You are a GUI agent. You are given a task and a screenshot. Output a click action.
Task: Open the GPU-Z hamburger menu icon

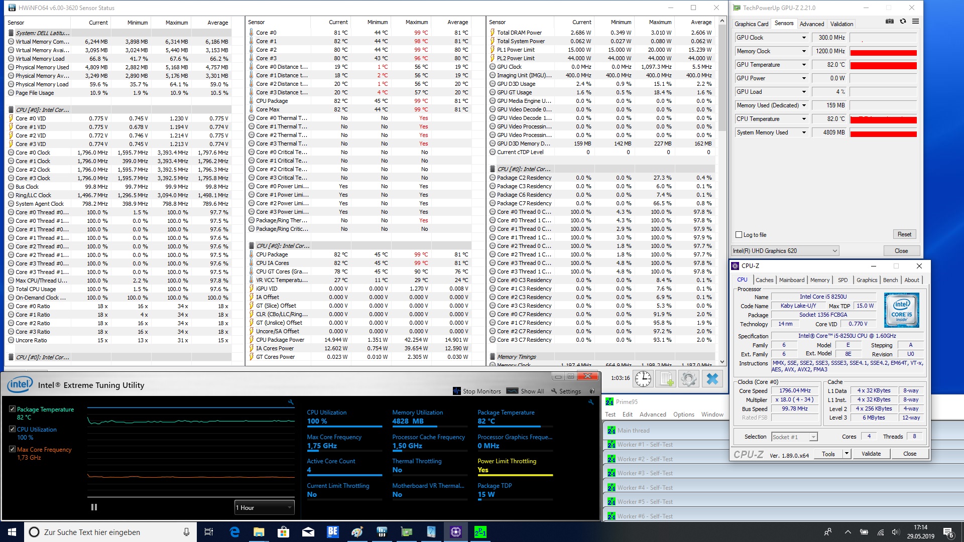tap(915, 22)
